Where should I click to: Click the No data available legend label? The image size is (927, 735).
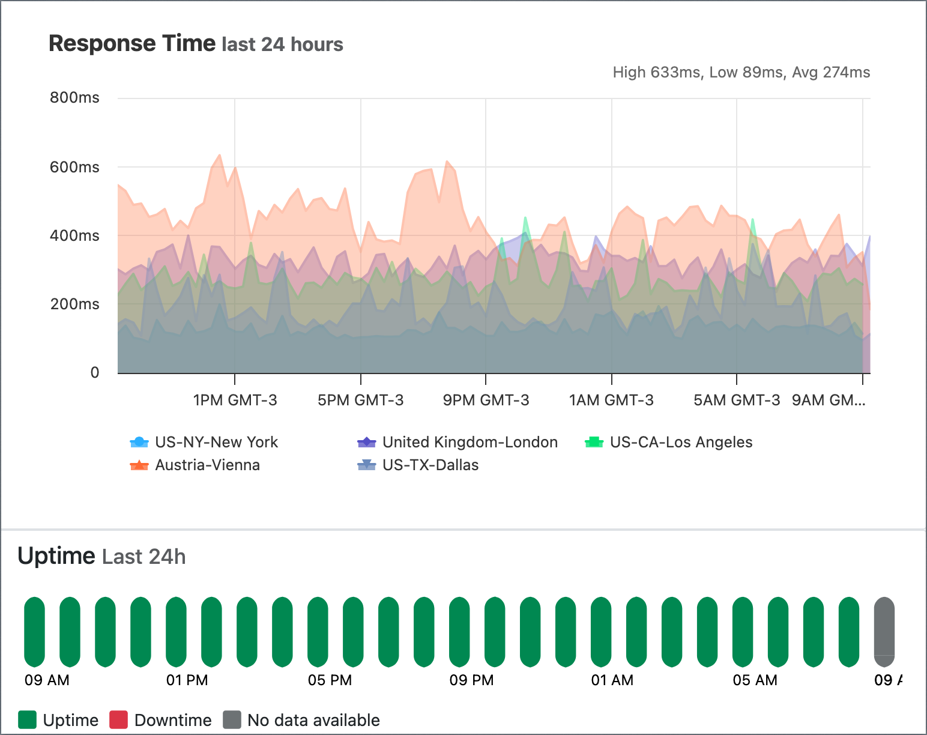click(x=314, y=720)
